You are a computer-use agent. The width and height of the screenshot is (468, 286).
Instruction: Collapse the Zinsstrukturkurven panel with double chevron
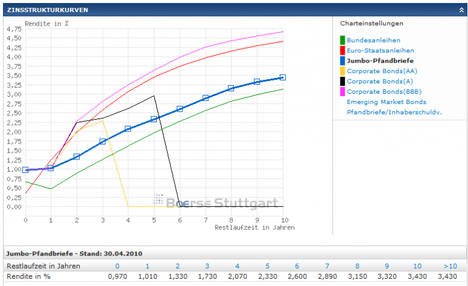[x=461, y=10]
